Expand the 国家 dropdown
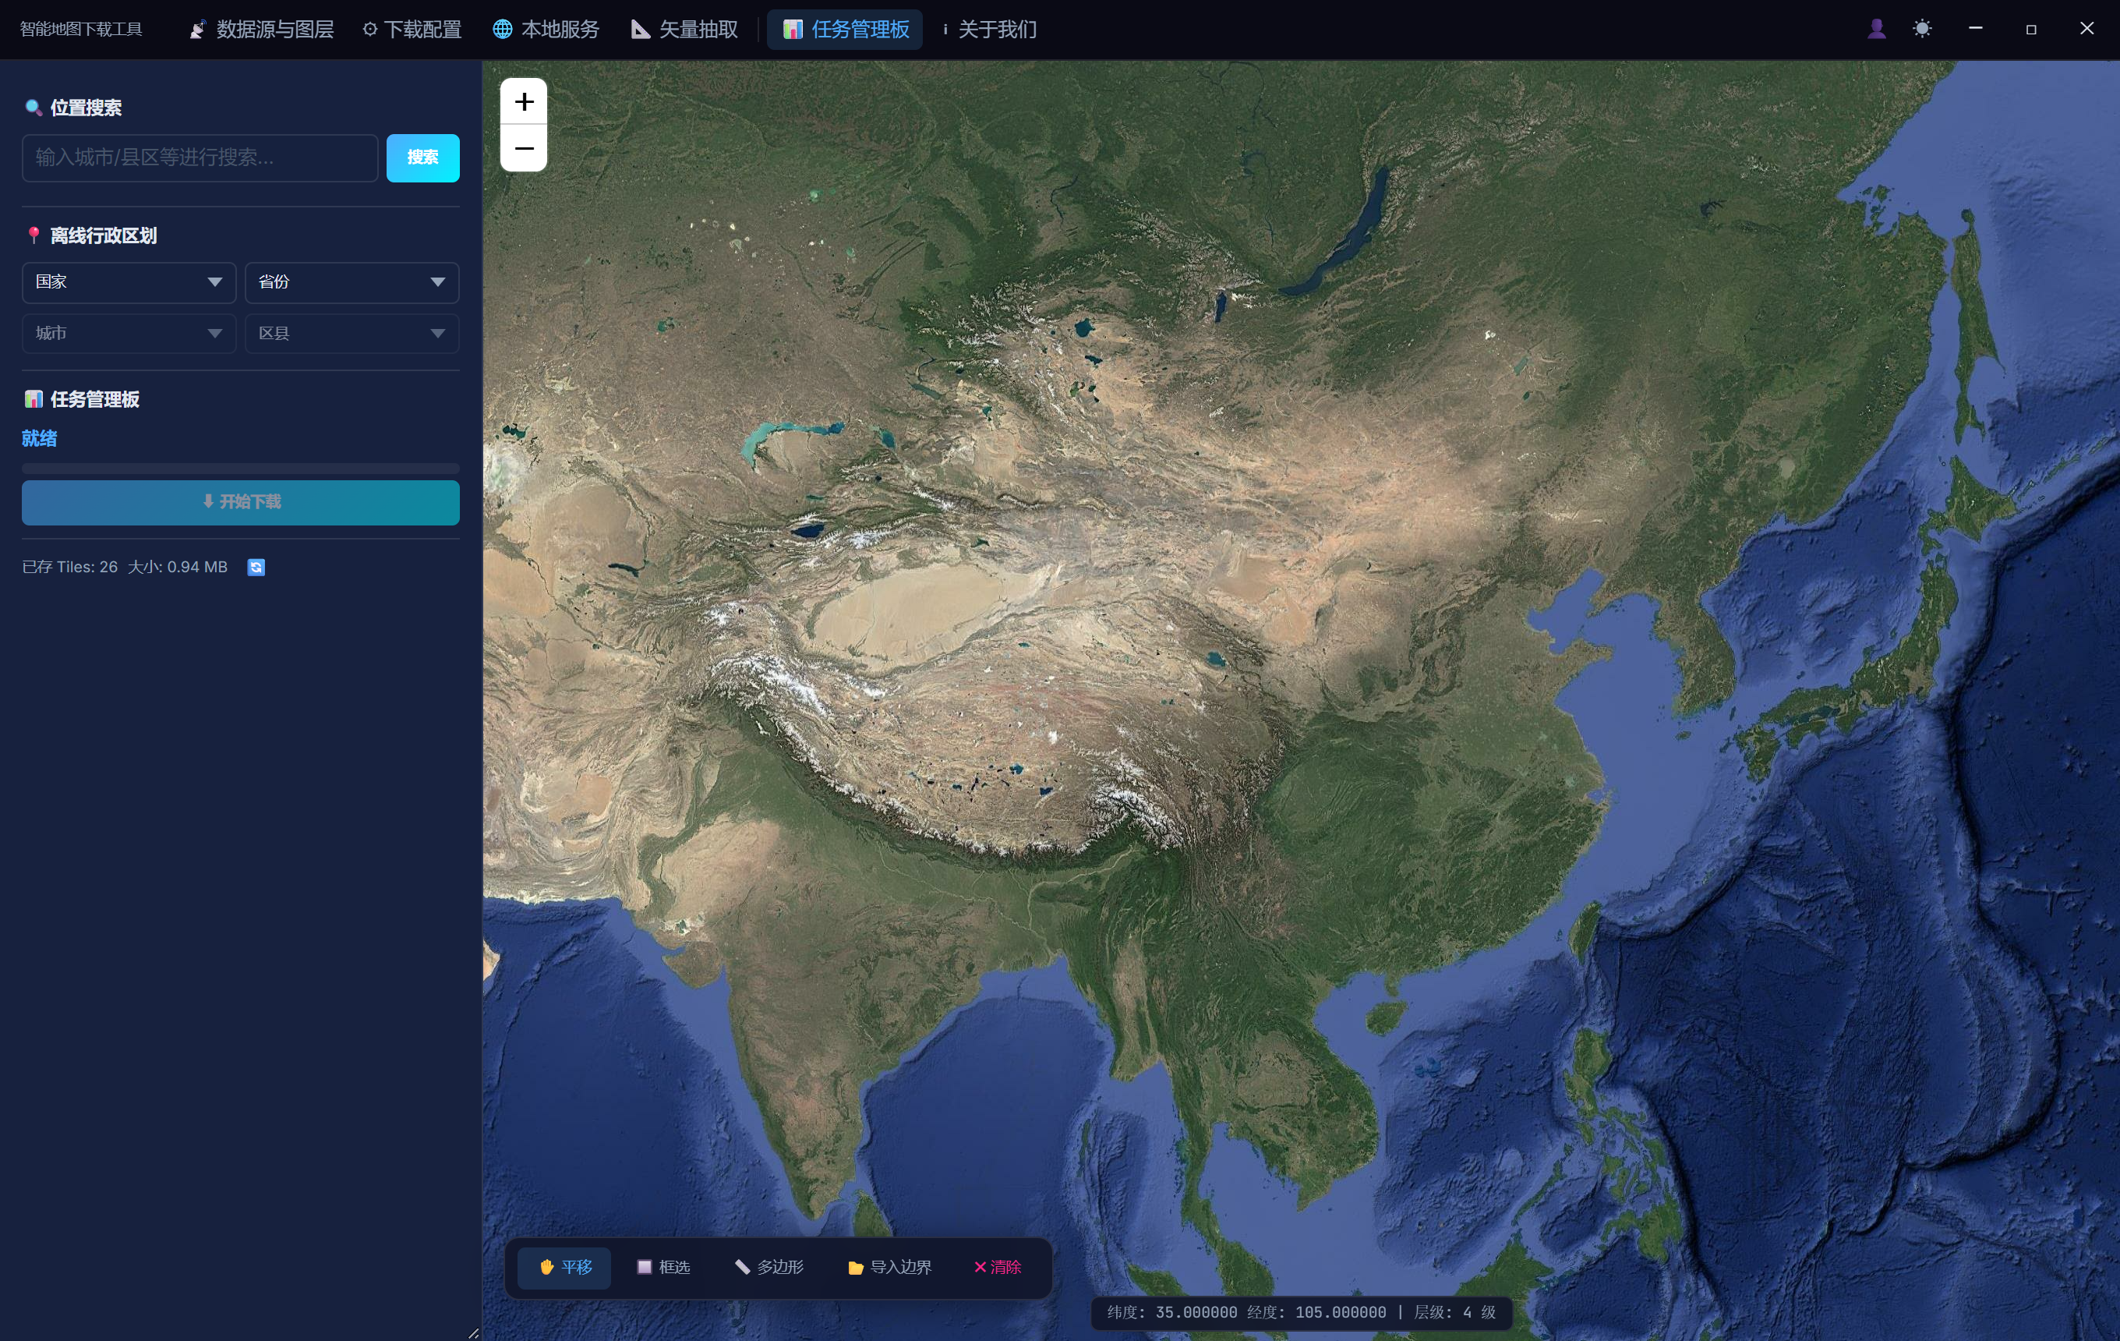Image resolution: width=2120 pixels, height=1341 pixels. (x=129, y=283)
